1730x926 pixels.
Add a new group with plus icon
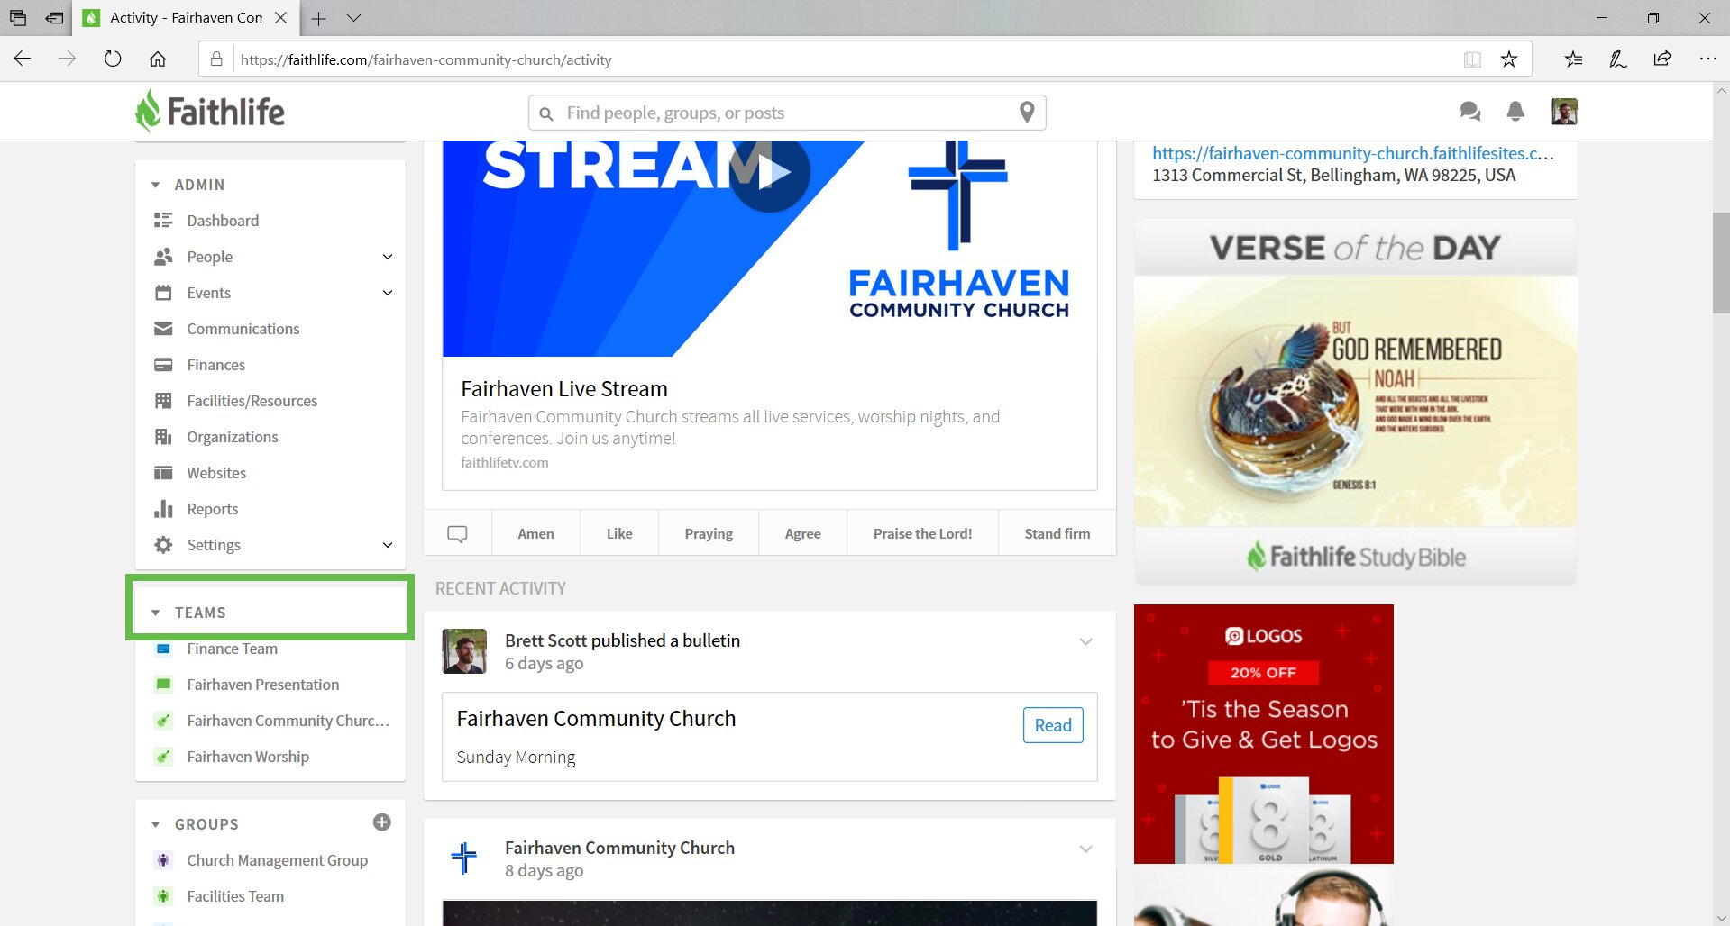point(382,822)
